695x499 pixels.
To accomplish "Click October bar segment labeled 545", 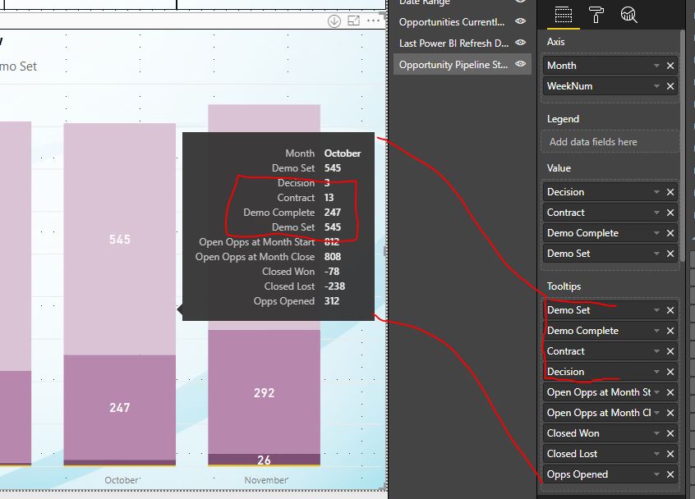I will click(120, 239).
